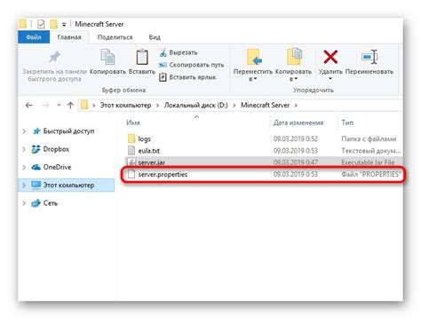Viewport: 421px width, 332px height.
Task: Click the red Delete X icon
Action: pos(330,57)
